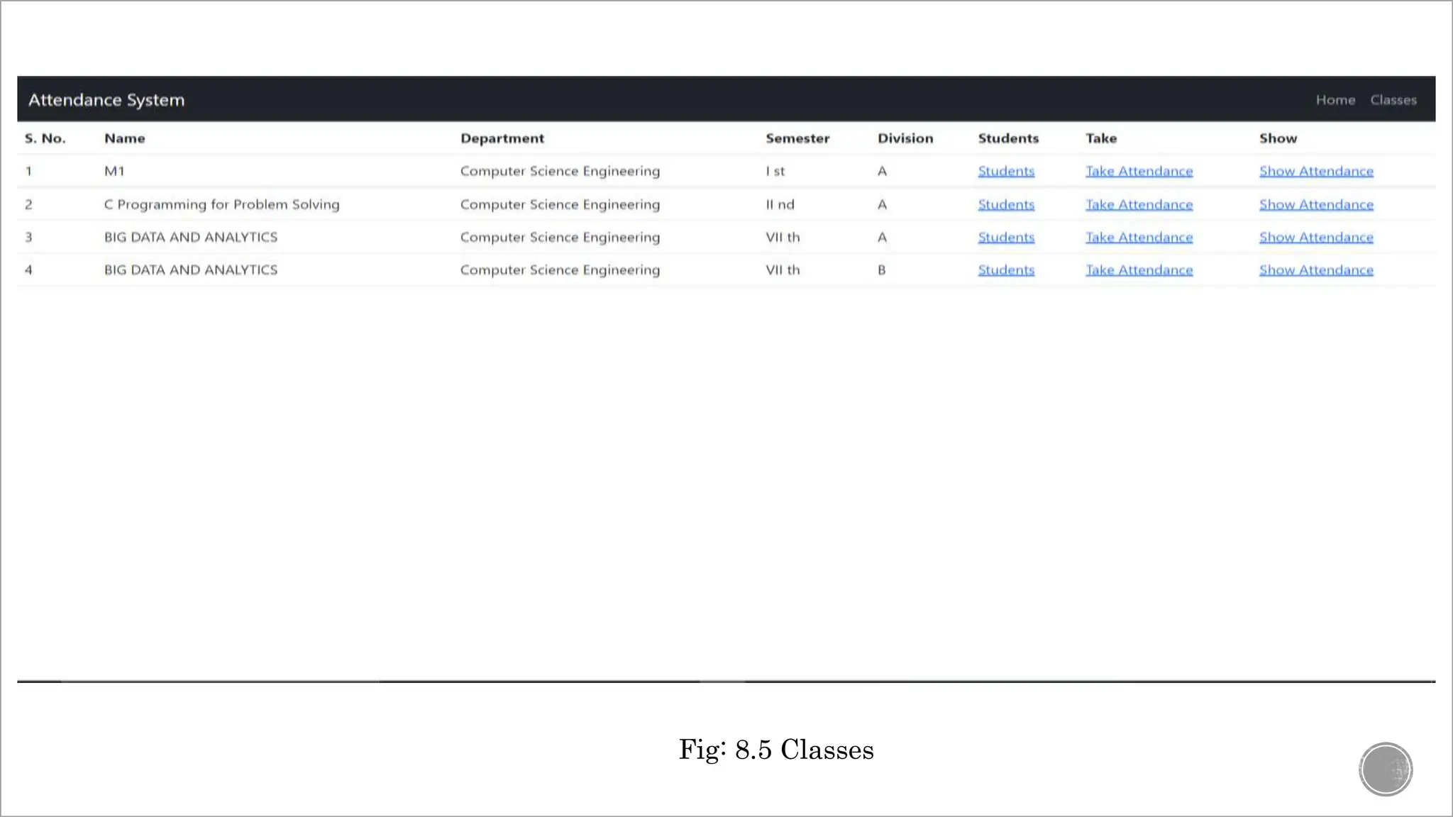Click the Department column header
Image resolution: width=1453 pixels, height=817 pixels.
[502, 138]
